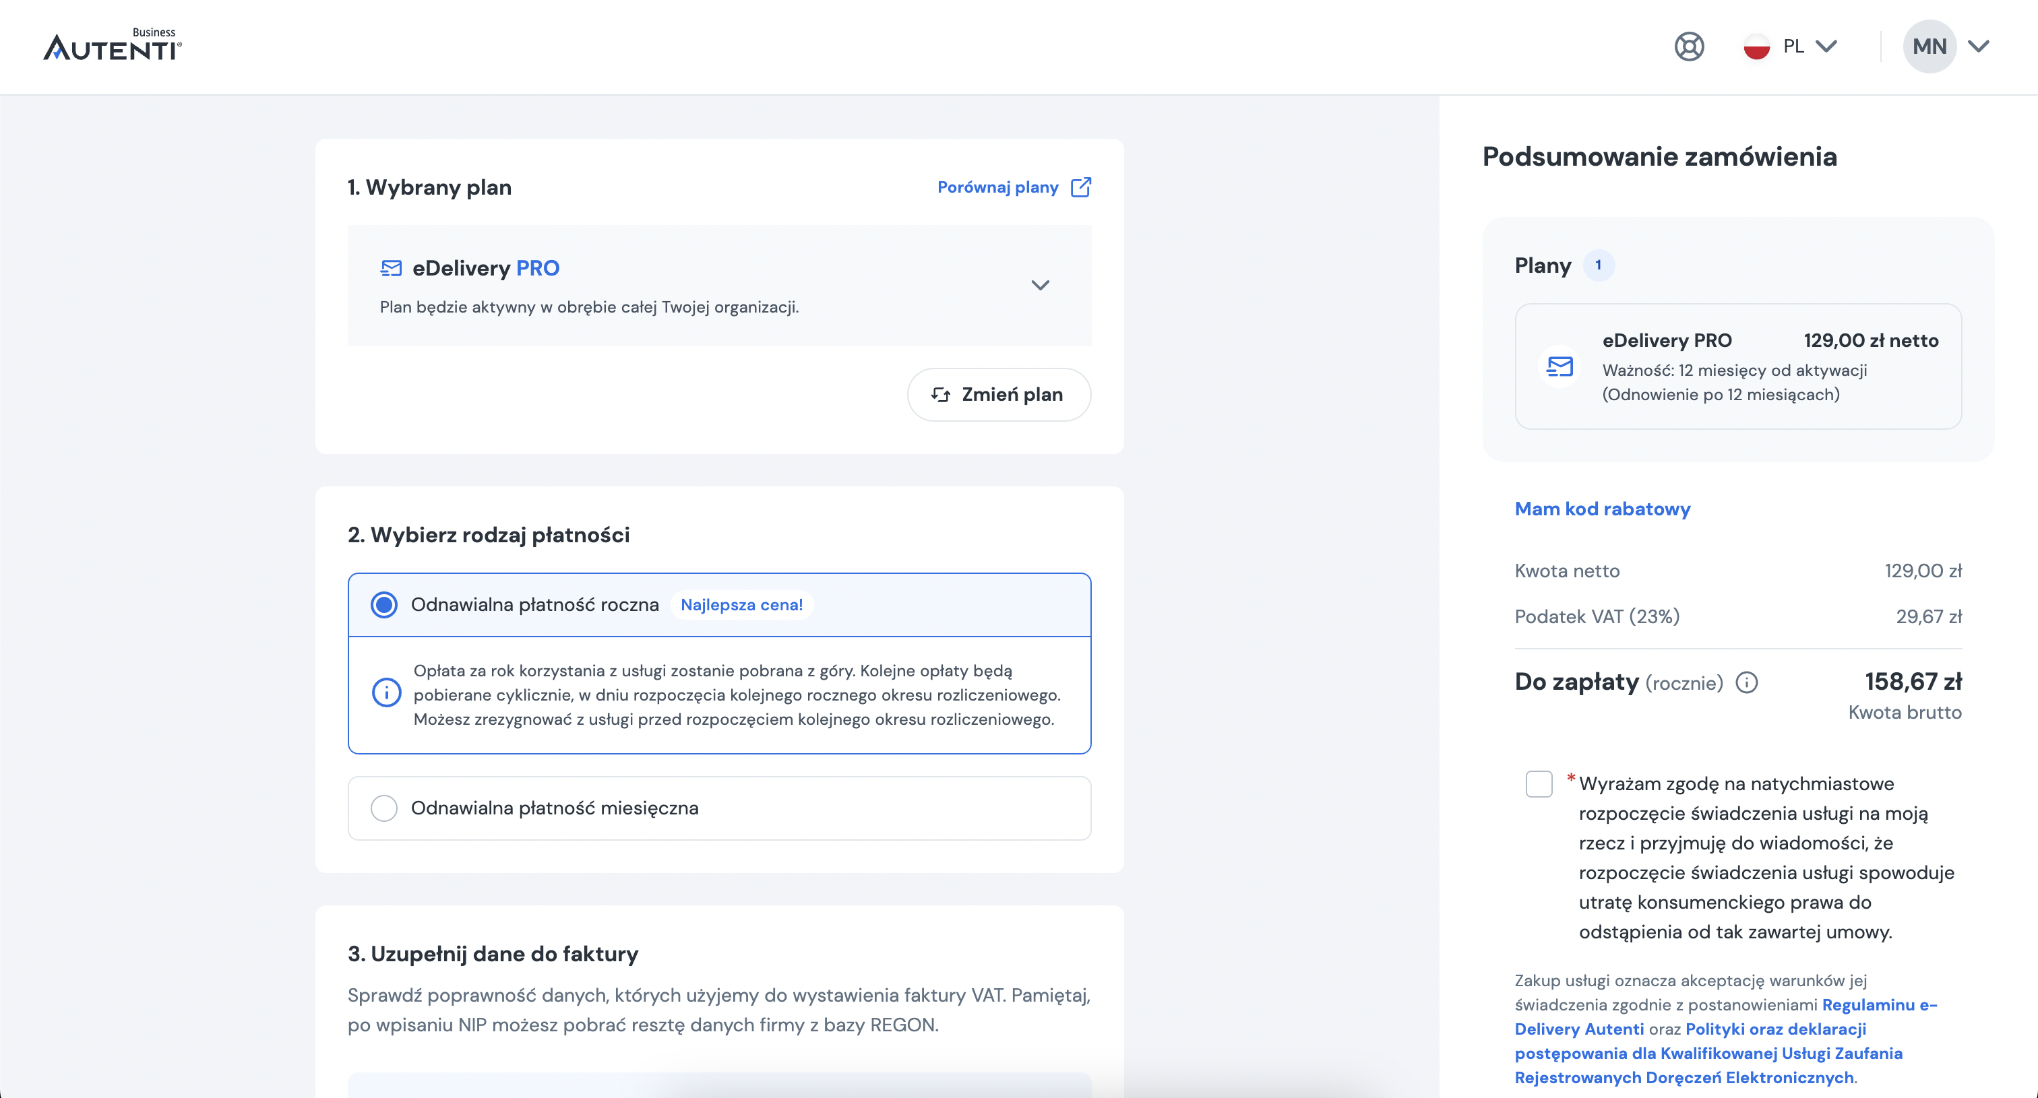2038x1098 pixels.
Task: Click external link icon beside Porównaj plany
Action: (x=1081, y=187)
